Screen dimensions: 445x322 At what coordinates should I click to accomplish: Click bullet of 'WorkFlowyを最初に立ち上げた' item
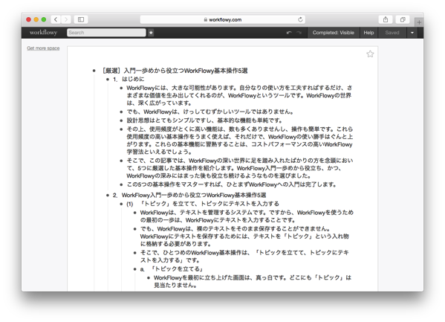[x=149, y=277]
